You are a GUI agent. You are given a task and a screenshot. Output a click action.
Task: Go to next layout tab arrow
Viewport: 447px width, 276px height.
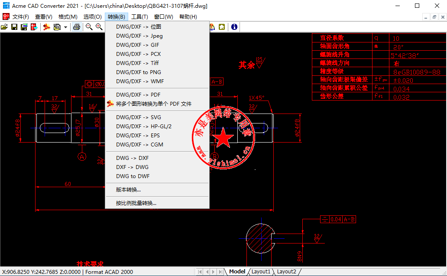tap(214, 272)
